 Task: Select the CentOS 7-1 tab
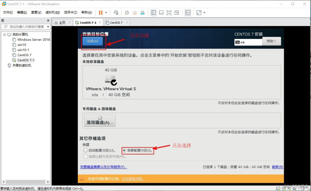(x=88, y=22)
